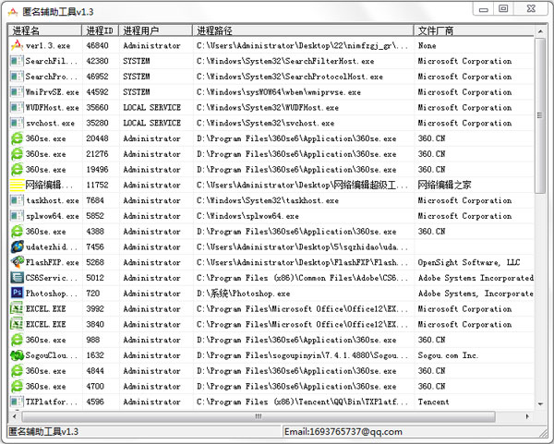Select the 网络编辑之家 vendor cell

pyautogui.click(x=444, y=185)
